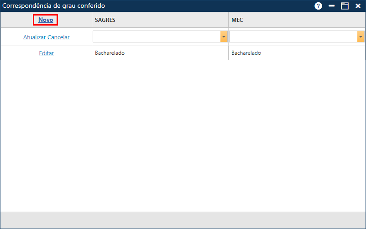This screenshot has height=229, width=366.
Task: Click the Atualizar link
Action: tap(34, 37)
